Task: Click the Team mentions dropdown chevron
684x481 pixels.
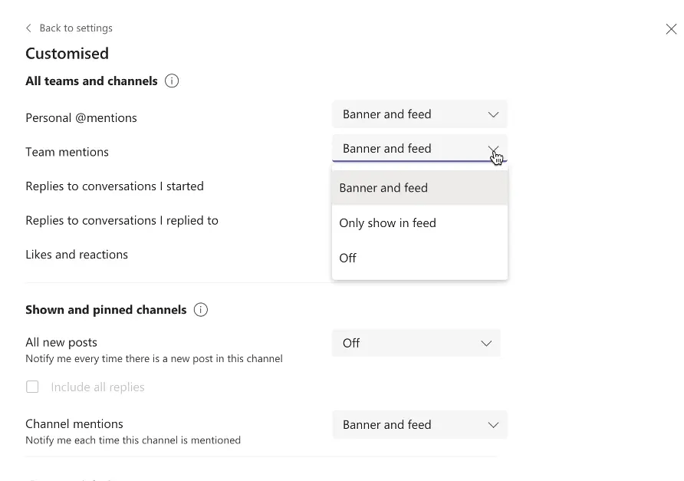Action: tap(493, 149)
